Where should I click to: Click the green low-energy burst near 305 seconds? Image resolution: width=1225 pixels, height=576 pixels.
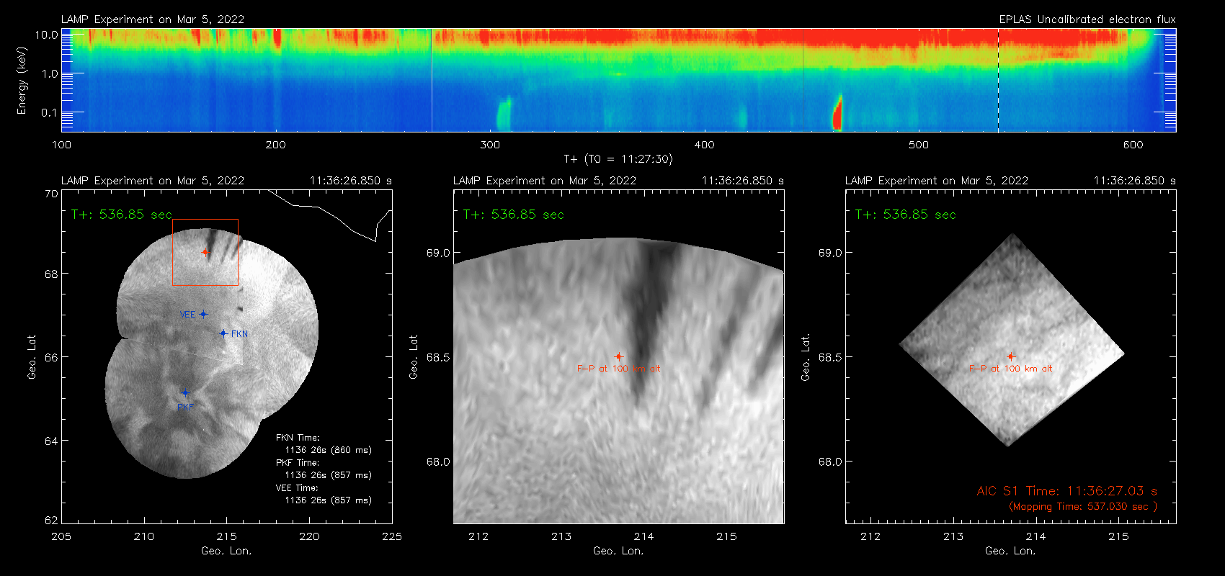point(504,114)
